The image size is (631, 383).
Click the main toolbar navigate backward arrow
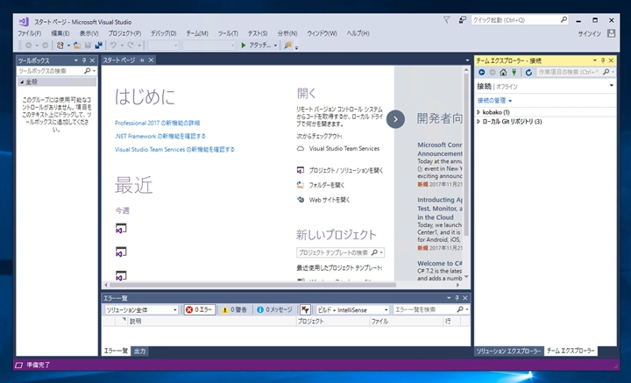click(29, 46)
